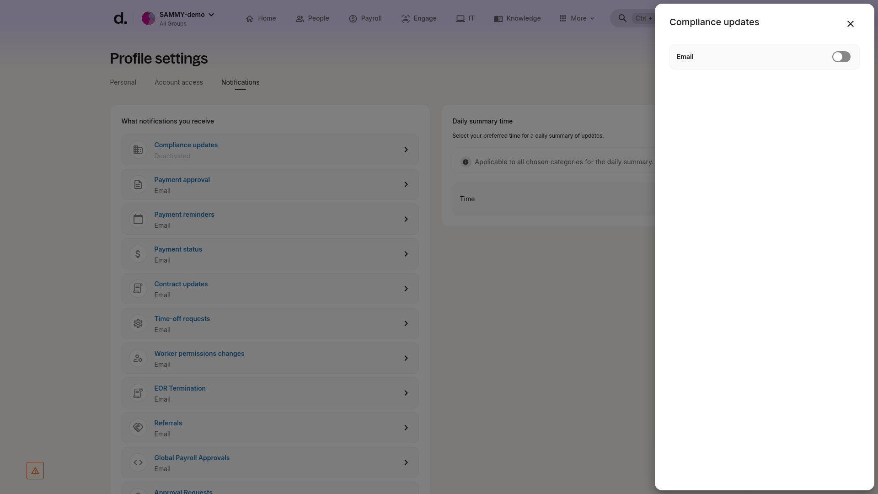Click the Payment status dollar icon

click(x=138, y=254)
